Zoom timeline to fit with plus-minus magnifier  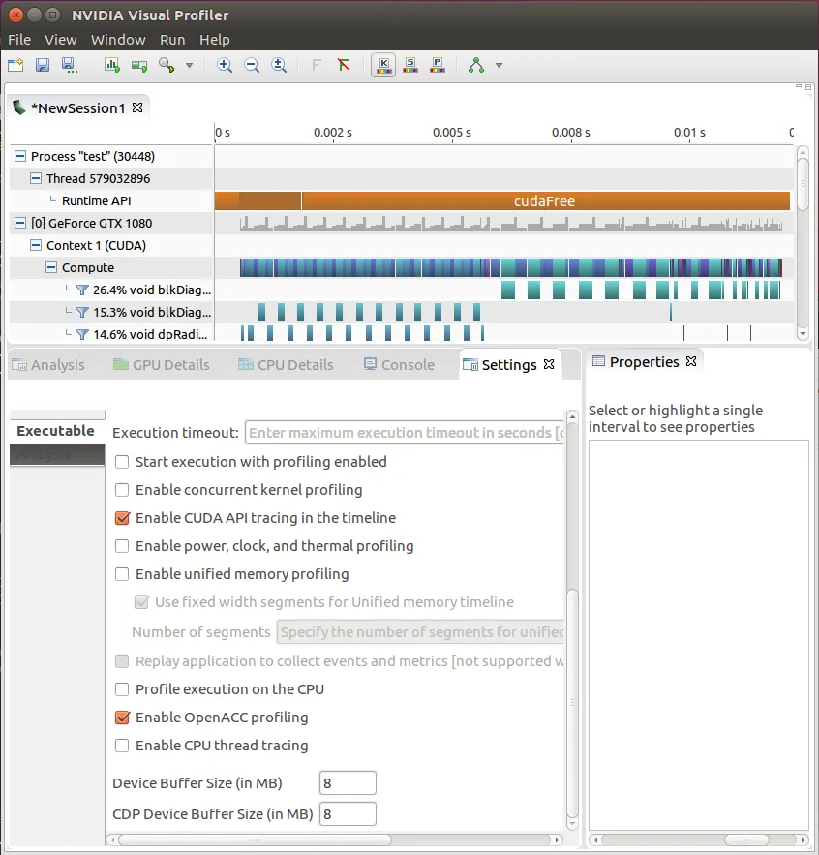279,66
